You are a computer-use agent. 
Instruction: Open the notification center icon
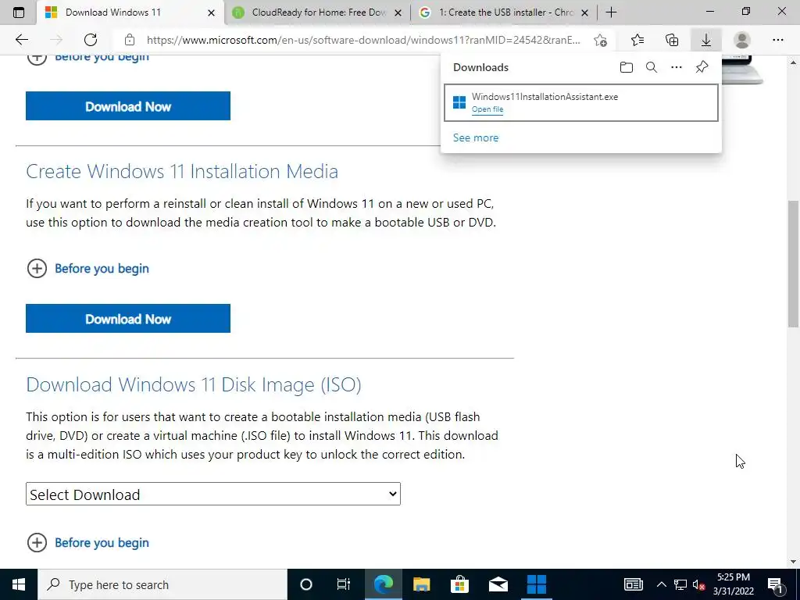pyautogui.click(x=776, y=584)
